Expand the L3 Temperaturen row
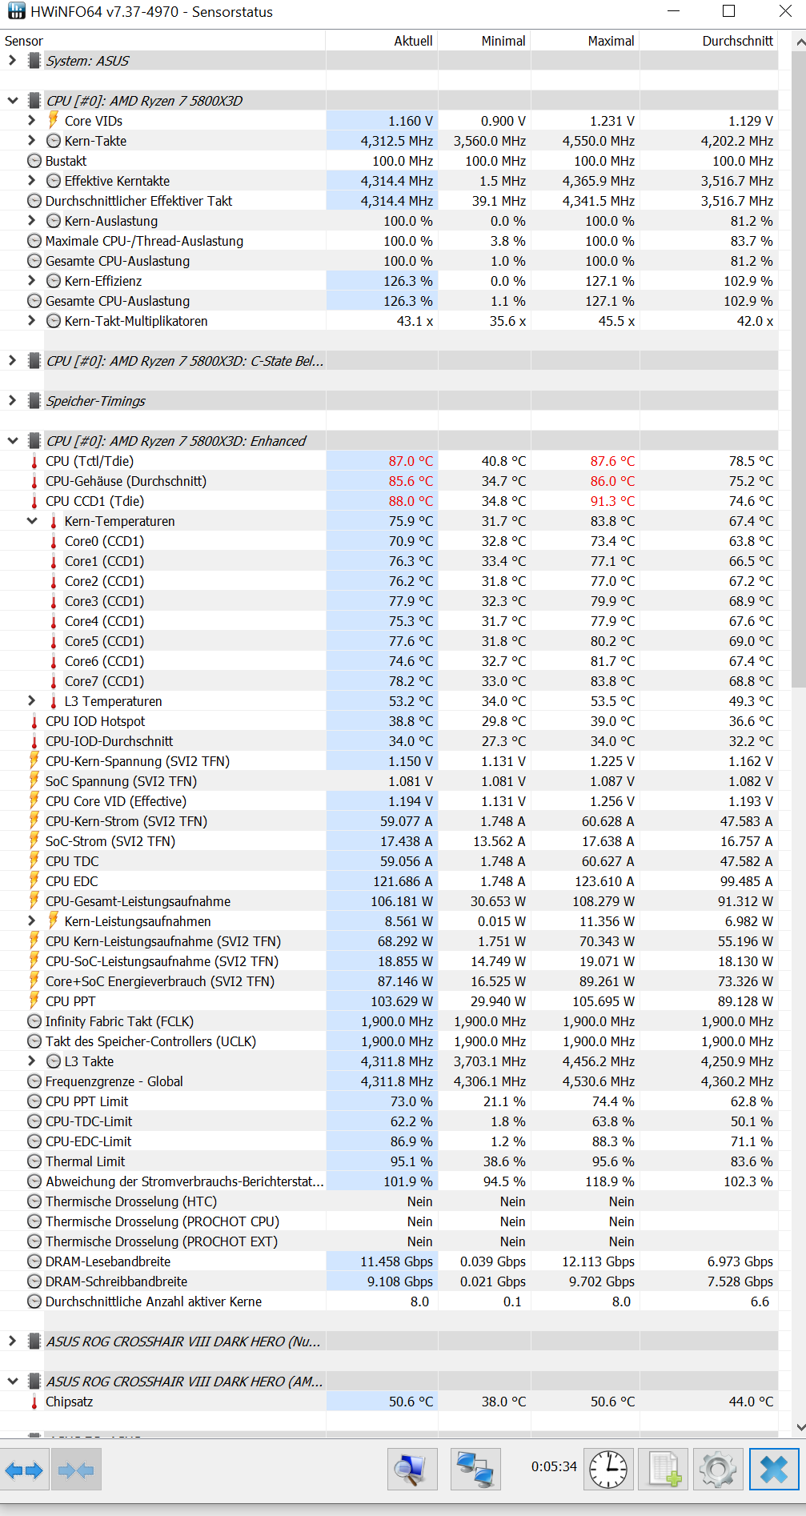The height and width of the screenshot is (1516, 806). (31, 700)
